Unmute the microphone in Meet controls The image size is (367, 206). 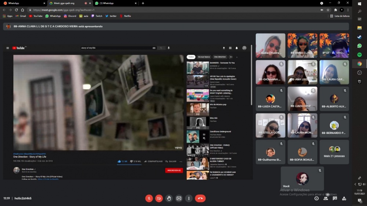click(149, 198)
